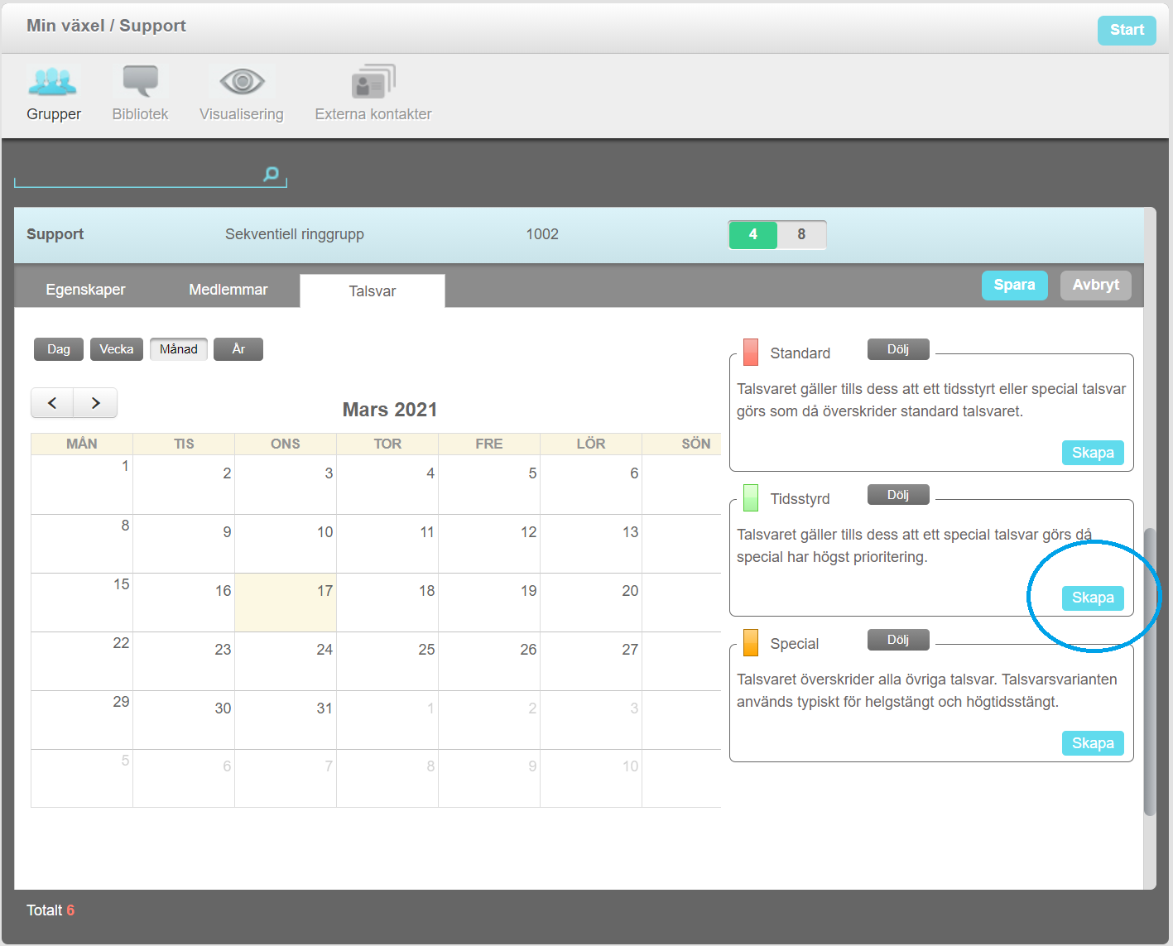The height and width of the screenshot is (946, 1173).
Task: Click the Start button
Action: coord(1127,30)
